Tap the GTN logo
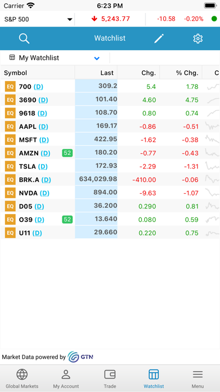 click(80, 357)
